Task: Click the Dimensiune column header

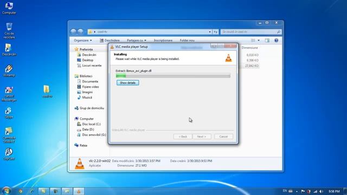Action: [249, 48]
